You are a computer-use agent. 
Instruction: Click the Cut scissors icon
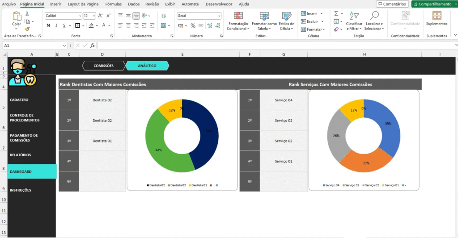(27, 14)
